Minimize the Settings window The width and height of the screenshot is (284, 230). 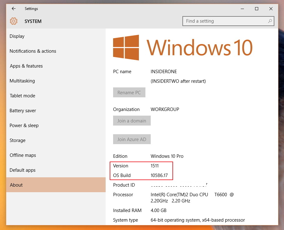tap(242, 9)
